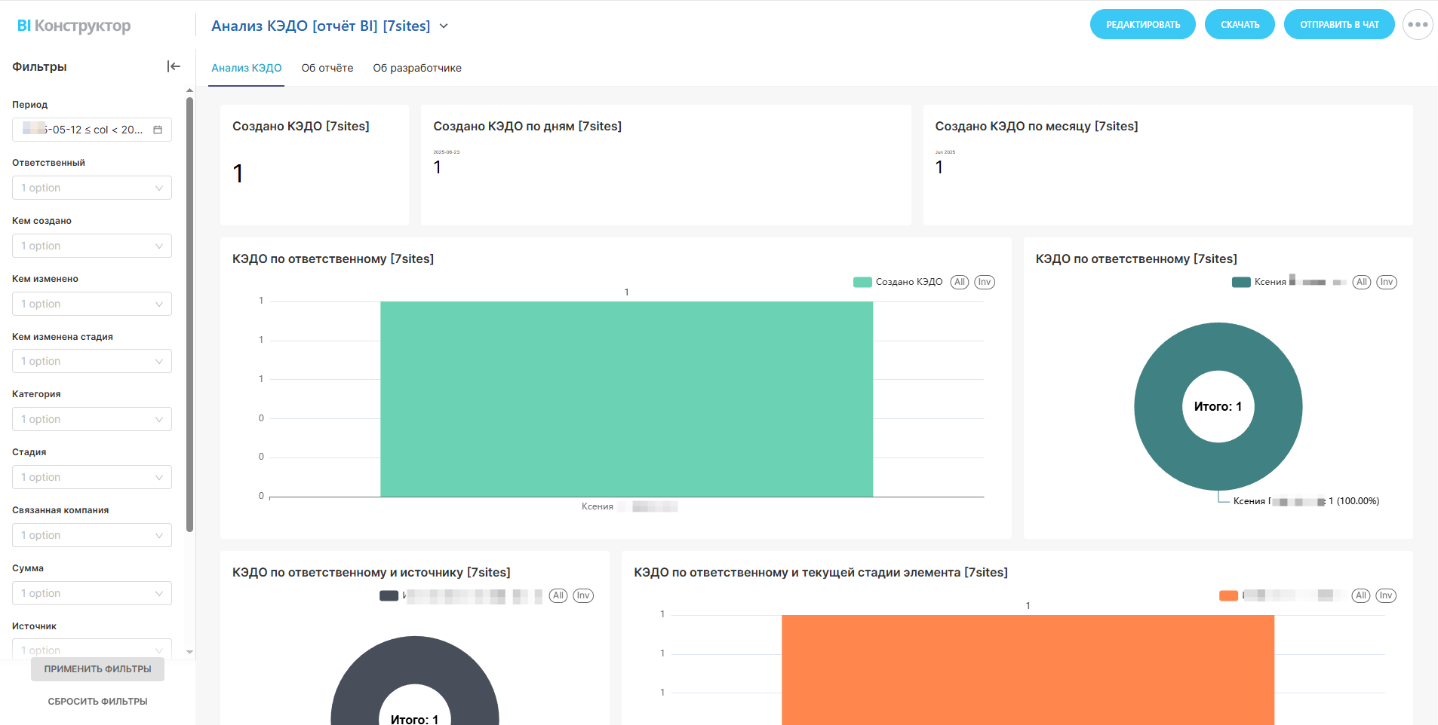Toggle the Создано КЭДО green legend swatch

[x=862, y=282]
